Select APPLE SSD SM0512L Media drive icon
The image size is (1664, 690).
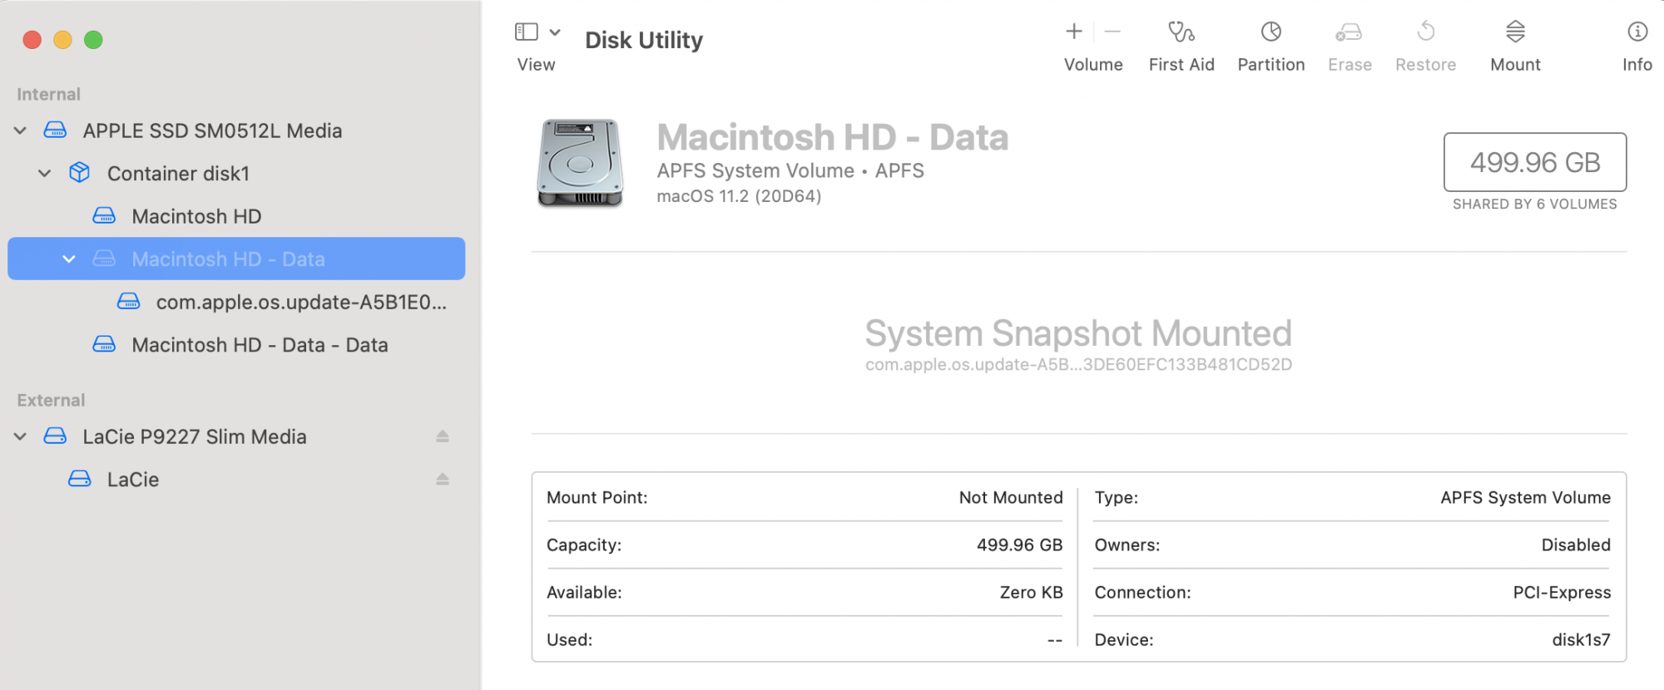coord(55,131)
